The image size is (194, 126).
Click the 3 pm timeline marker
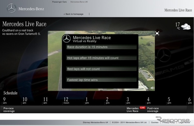128,101
